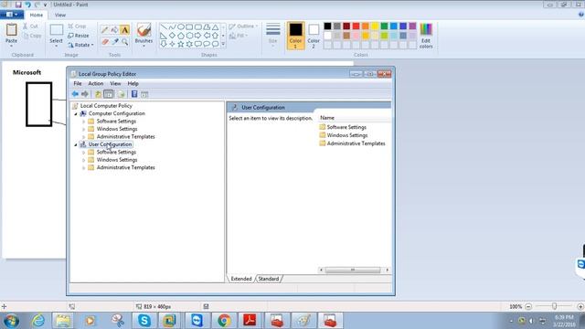Click the Save icon in Paint title bar
The width and height of the screenshot is (585, 329).
(x=18, y=5)
